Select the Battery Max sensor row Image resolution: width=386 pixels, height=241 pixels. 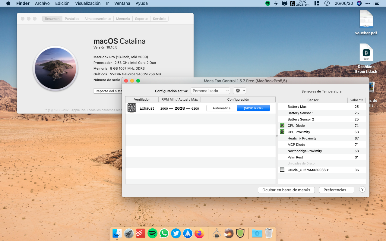(322, 107)
